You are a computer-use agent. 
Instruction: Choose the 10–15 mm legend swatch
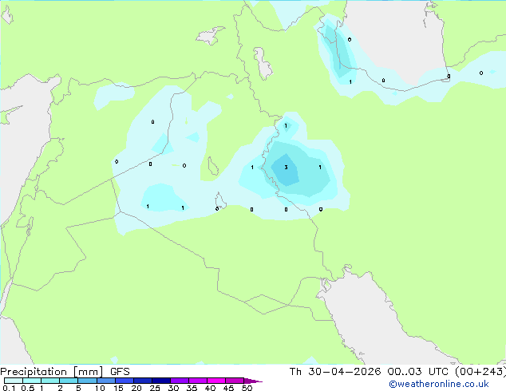105,381
